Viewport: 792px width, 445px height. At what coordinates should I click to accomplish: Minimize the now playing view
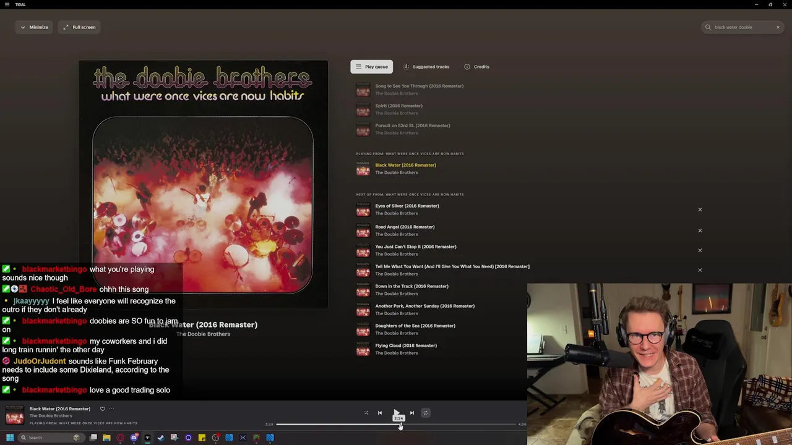pos(34,27)
